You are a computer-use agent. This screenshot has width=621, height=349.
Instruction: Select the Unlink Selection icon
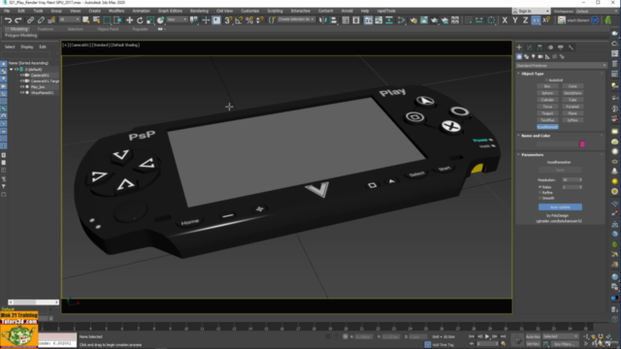(41, 20)
